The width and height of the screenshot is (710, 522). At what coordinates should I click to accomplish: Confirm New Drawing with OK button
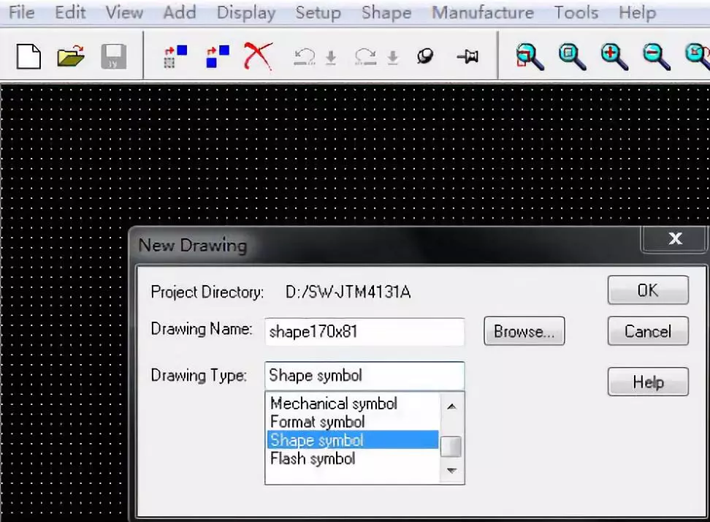pos(648,290)
